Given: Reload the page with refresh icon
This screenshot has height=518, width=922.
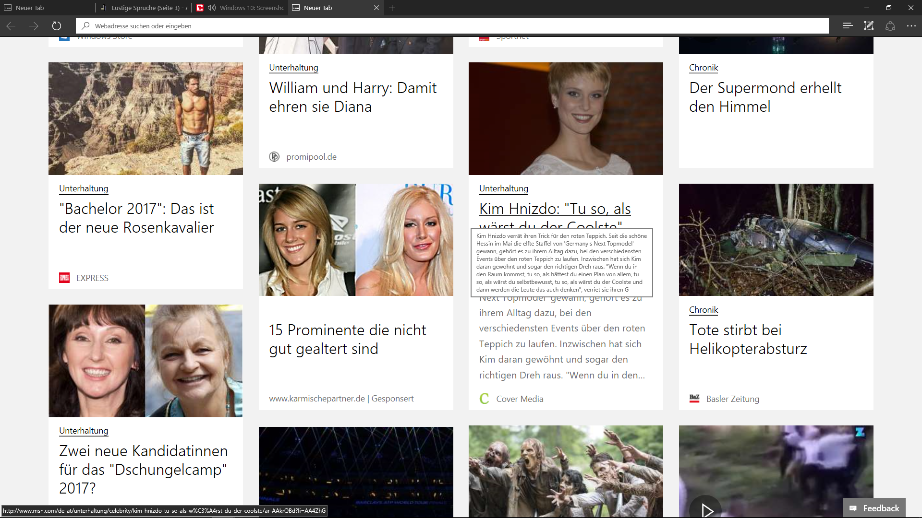Looking at the screenshot, I should 57,26.
